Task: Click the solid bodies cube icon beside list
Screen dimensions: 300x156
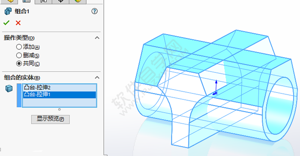Action: click(9, 88)
